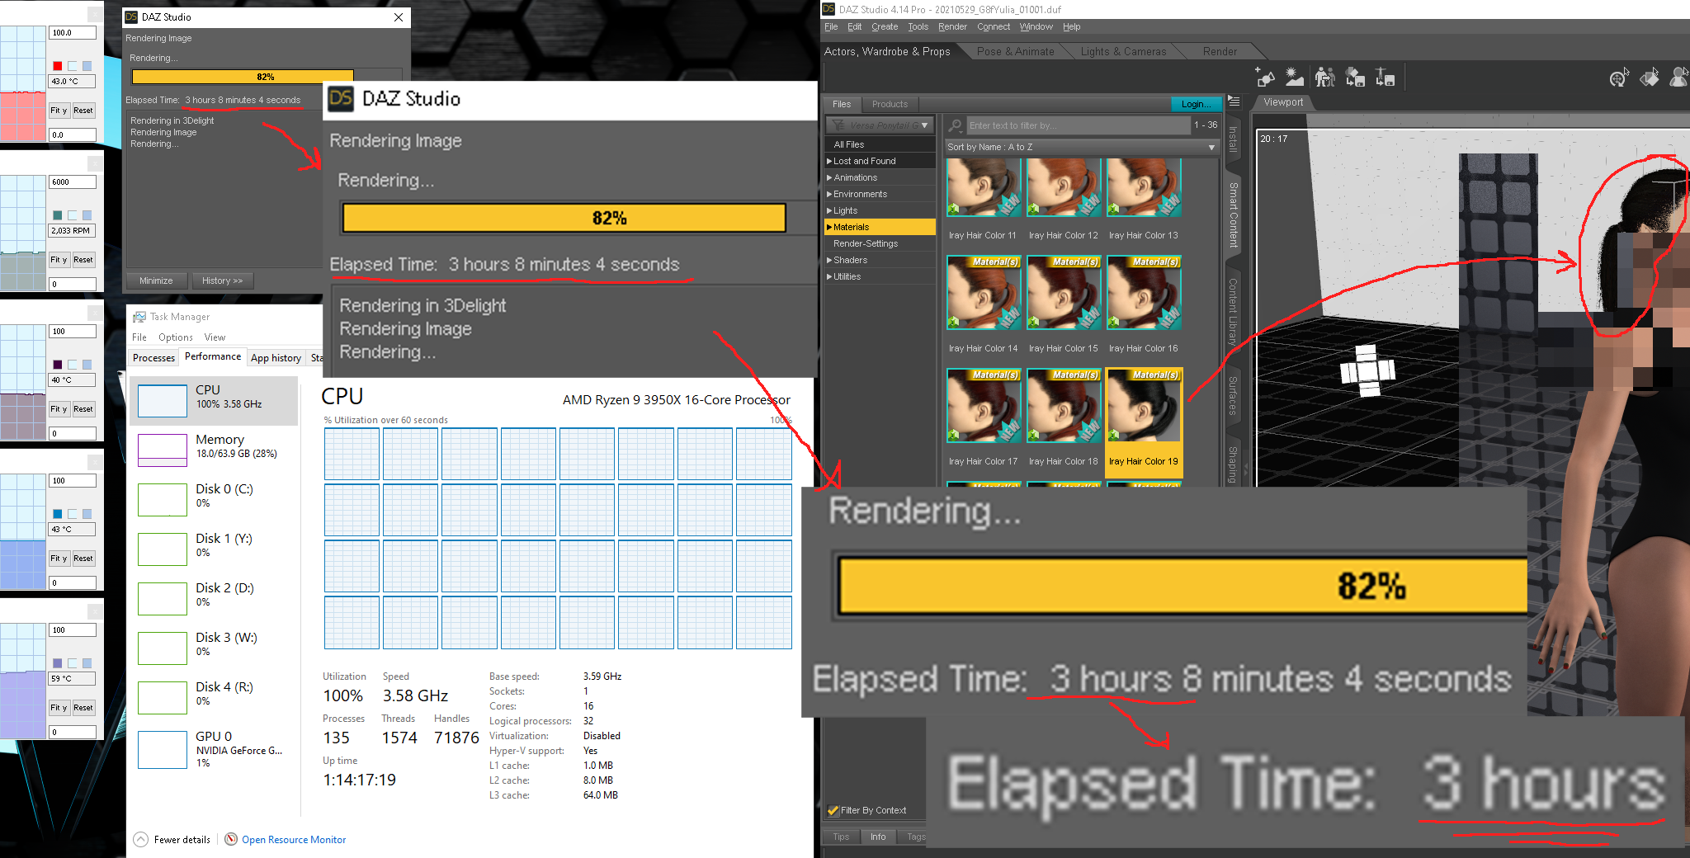Click the Login... button

(x=1196, y=104)
